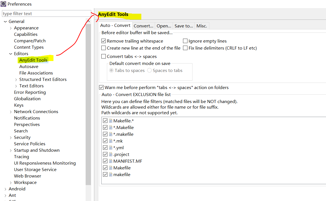Open Perspectives preferences
The width and height of the screenshot is (326, 201).
(27, 125)
